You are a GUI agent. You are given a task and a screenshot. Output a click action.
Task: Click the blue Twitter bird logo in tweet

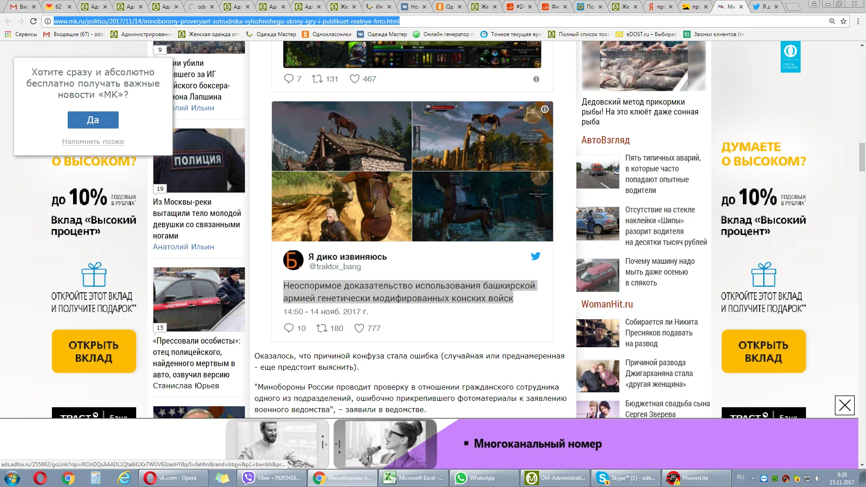pyautogui.click(x=535, y=256)
